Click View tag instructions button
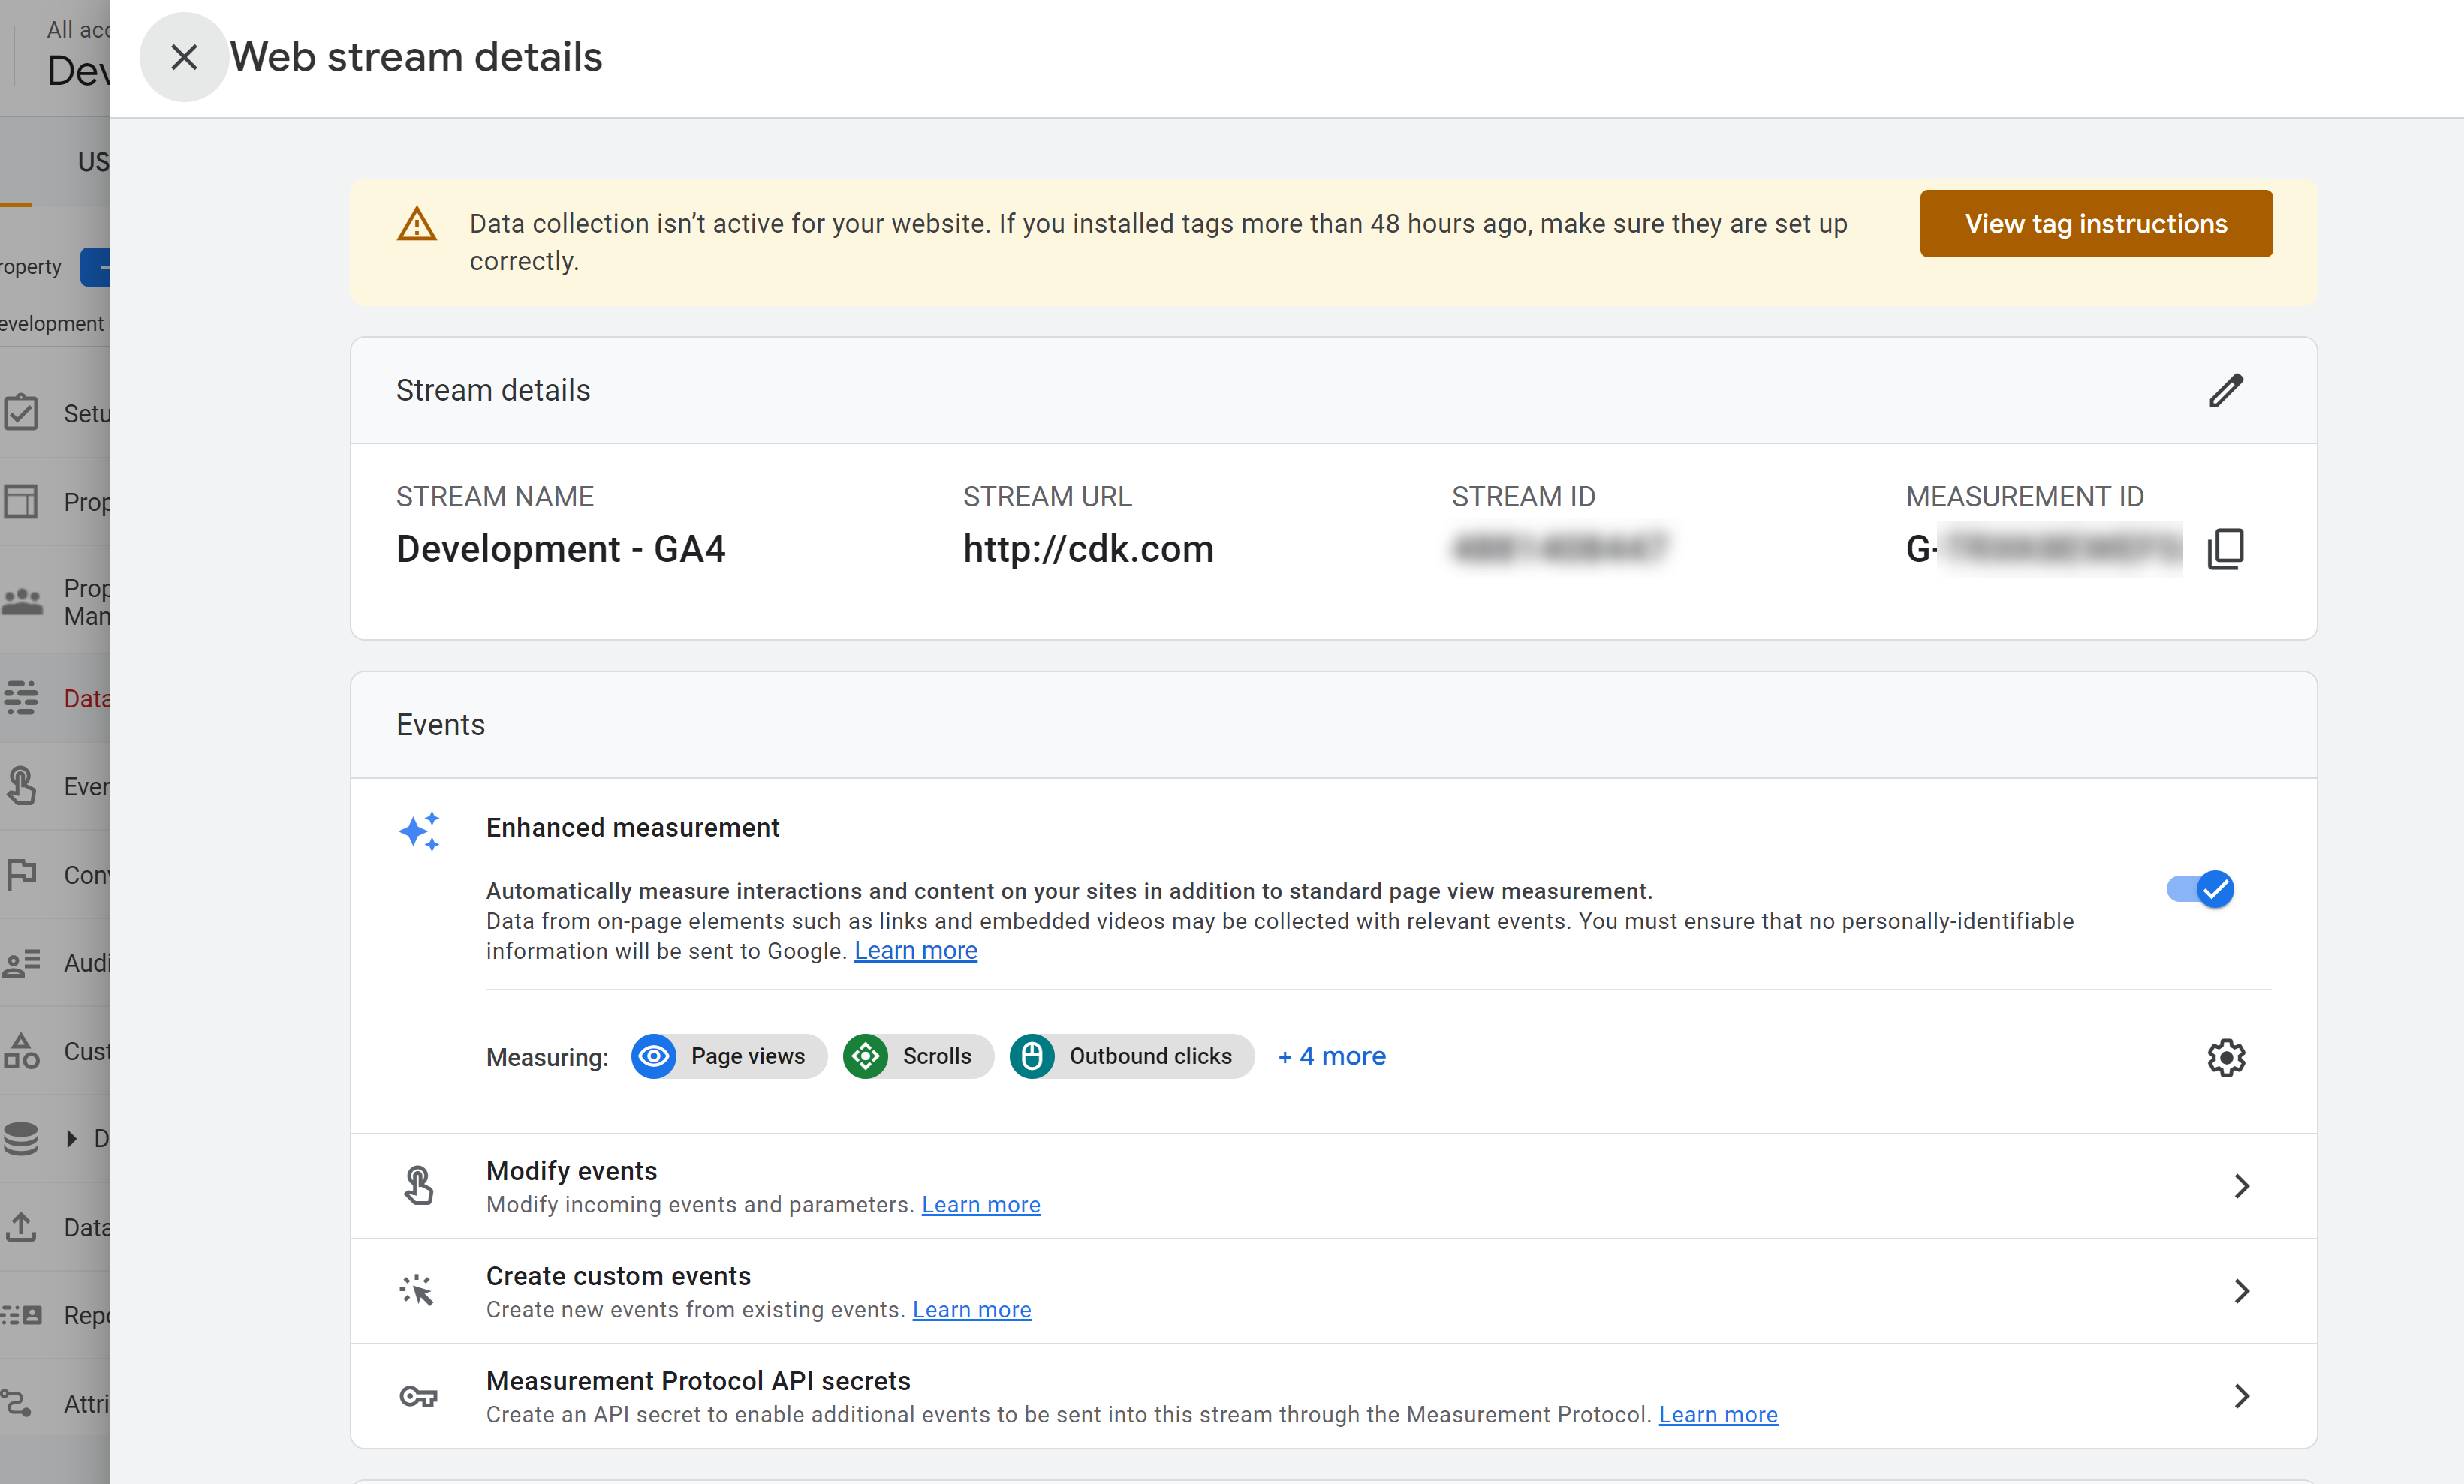2464x1484 pixels. coord(2095,224)
